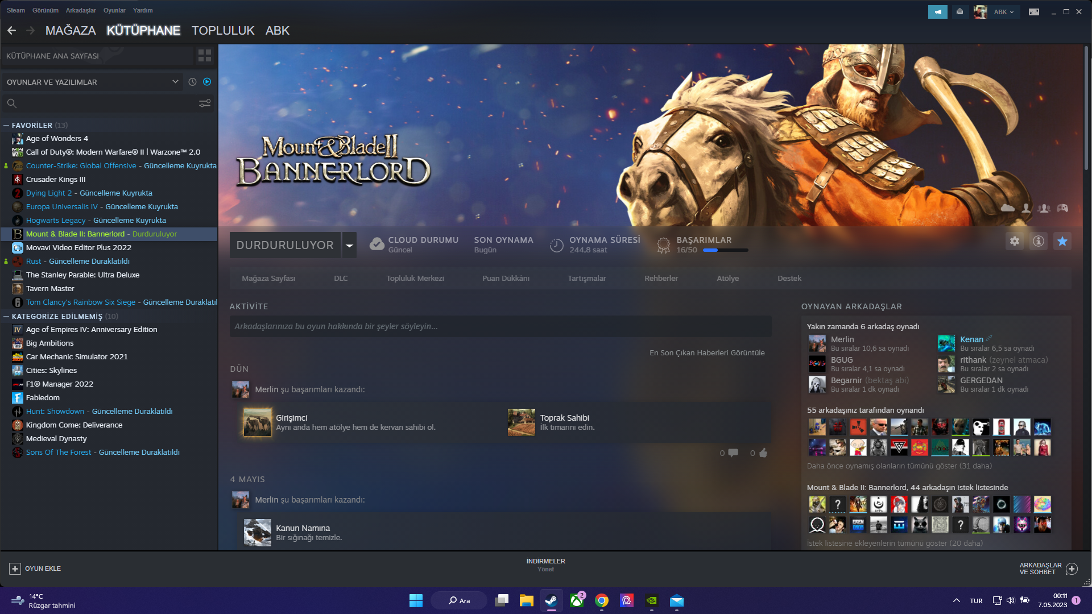Toggle ready-to-play filter icon

207,82
